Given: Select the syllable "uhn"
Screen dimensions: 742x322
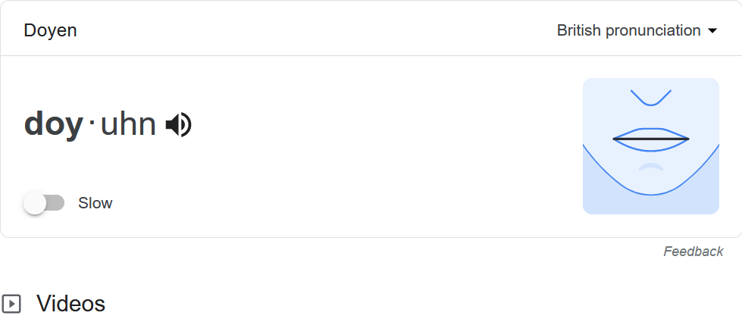Looking at the screenshot, I should (128, 124).
